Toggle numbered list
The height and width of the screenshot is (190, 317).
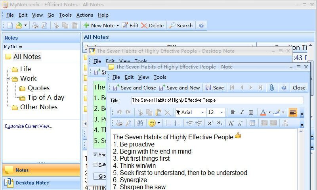pos(177,123)
